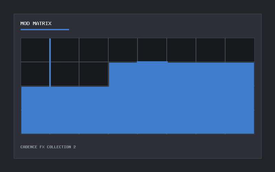Click the thin vertical blue bar in the matrix
Viewport: 275px width, 172px height.
coord(50,63)
